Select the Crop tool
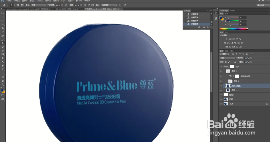Image resolution: width=270 pixels, height=142 pixels. [3, 28]
